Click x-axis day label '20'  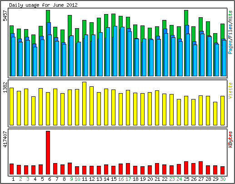click(150, 179)
